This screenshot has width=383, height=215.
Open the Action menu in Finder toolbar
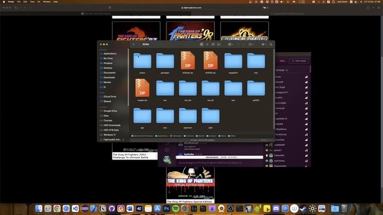tap(251, 44)
